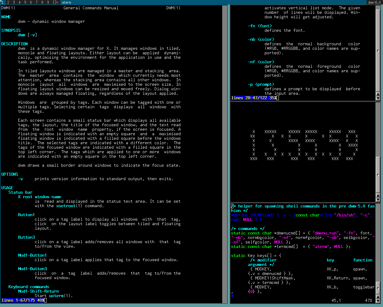Go to tag 4 in the dwm bar
The height and width of the screenshot is (307, 383).
point(19,2)
